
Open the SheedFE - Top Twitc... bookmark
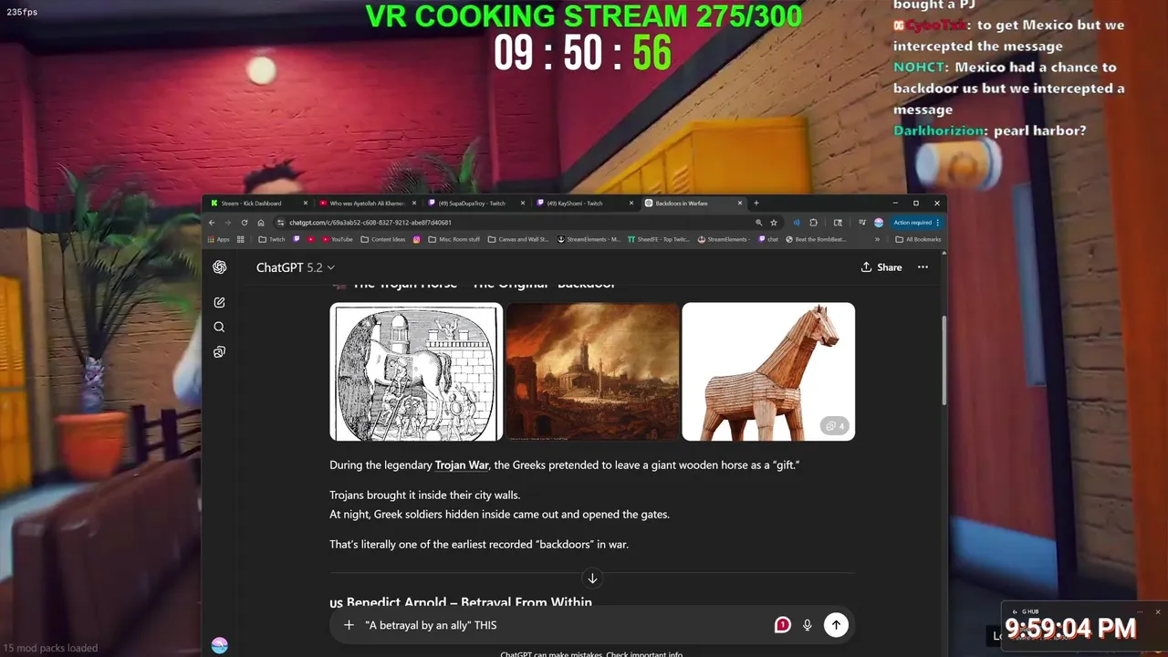(x=658, y=239)
